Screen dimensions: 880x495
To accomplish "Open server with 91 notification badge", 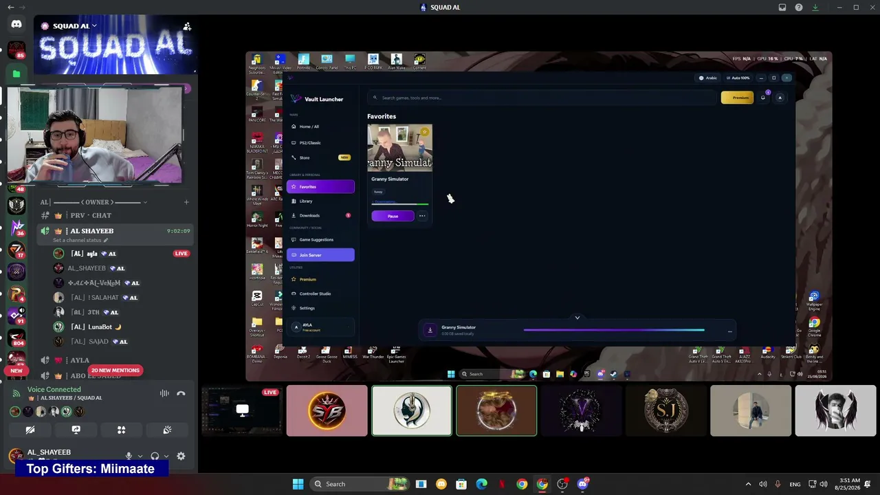I will [x=16, y=316].
